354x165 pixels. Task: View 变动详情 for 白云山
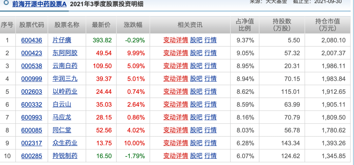pos(176,105)
